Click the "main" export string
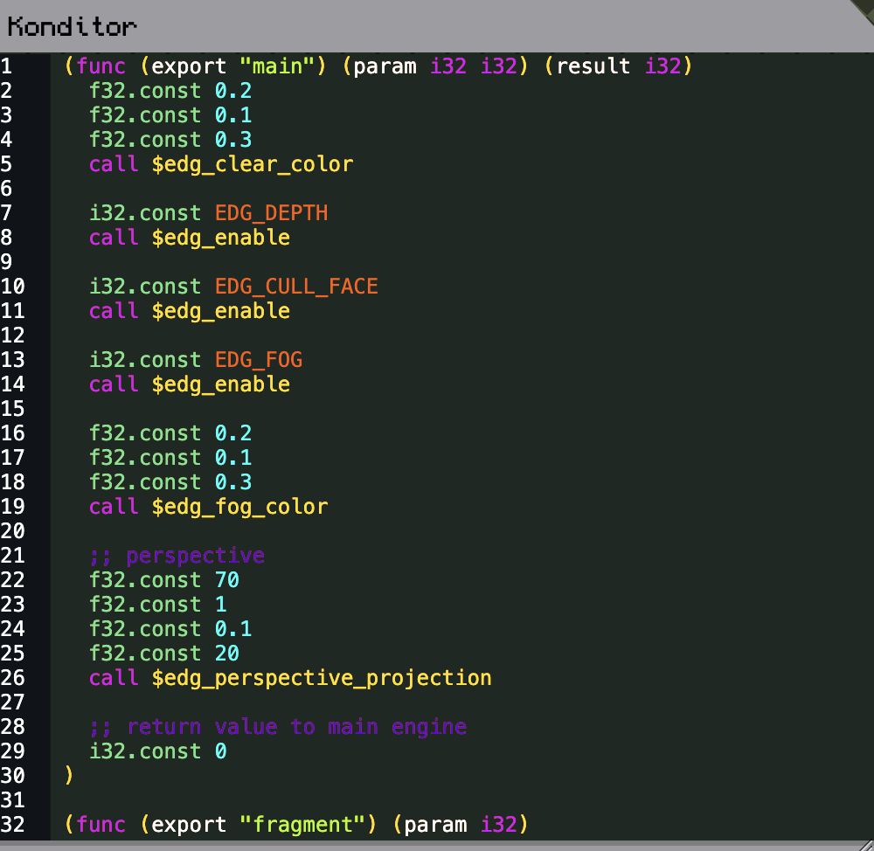The width and height of the screenshot is (874, 851). click(x=277, y=66)
